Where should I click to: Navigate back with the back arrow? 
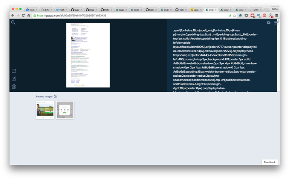point(13,15)
